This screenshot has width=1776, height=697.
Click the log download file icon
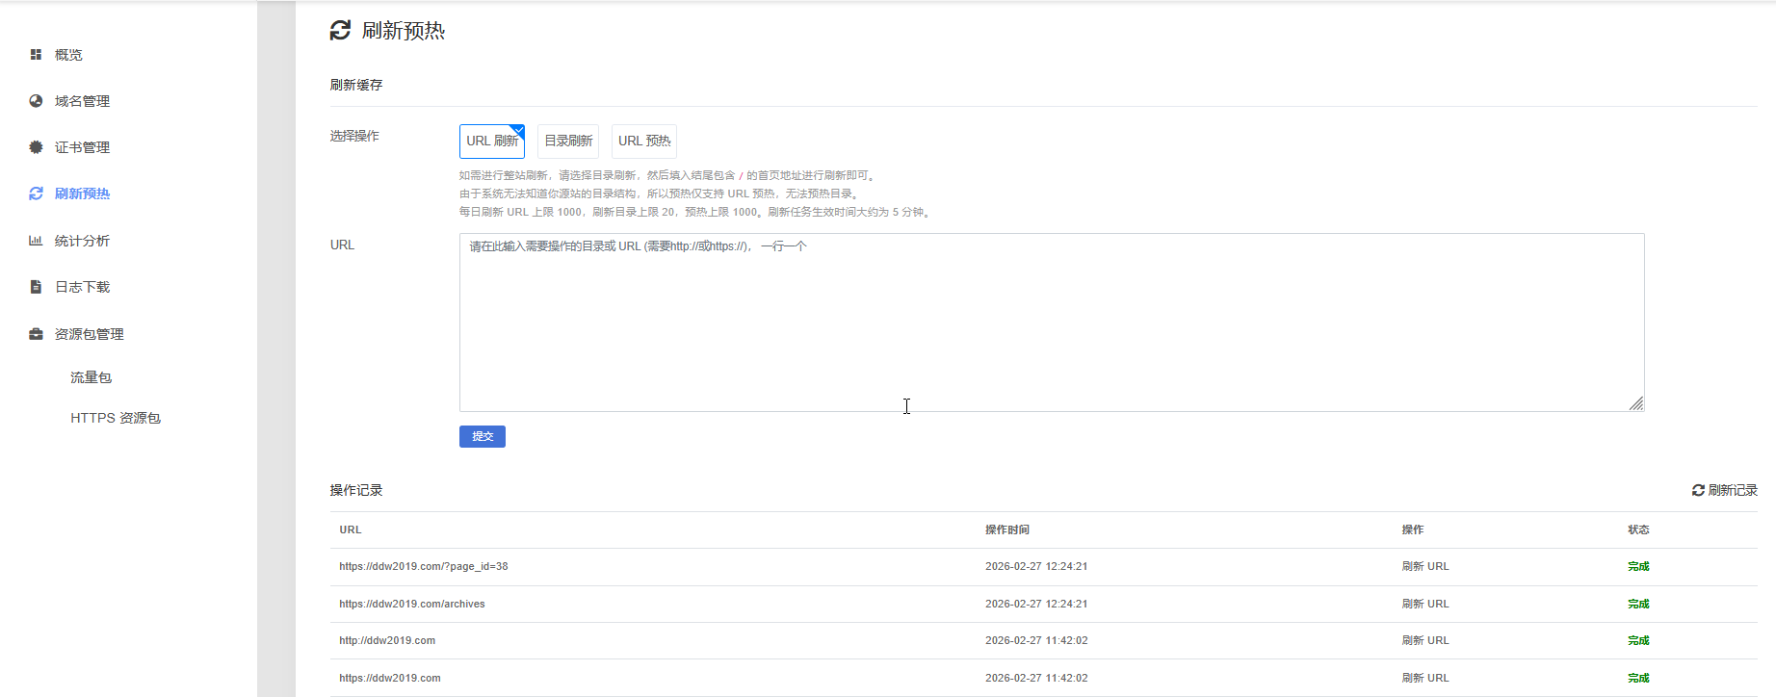click(x=36, y=287)
